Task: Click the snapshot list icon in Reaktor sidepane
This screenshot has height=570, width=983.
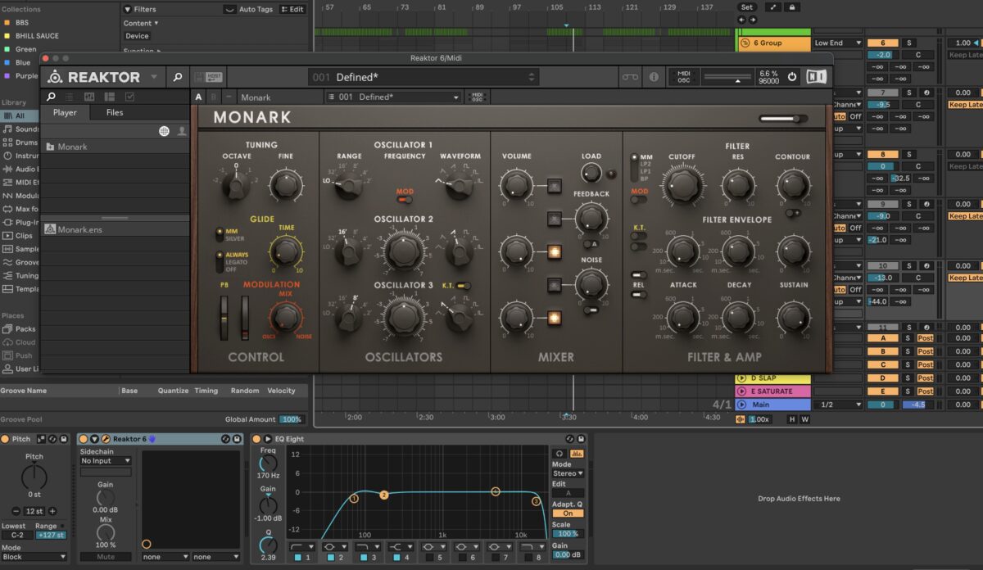Action: (x=70, y=97)
